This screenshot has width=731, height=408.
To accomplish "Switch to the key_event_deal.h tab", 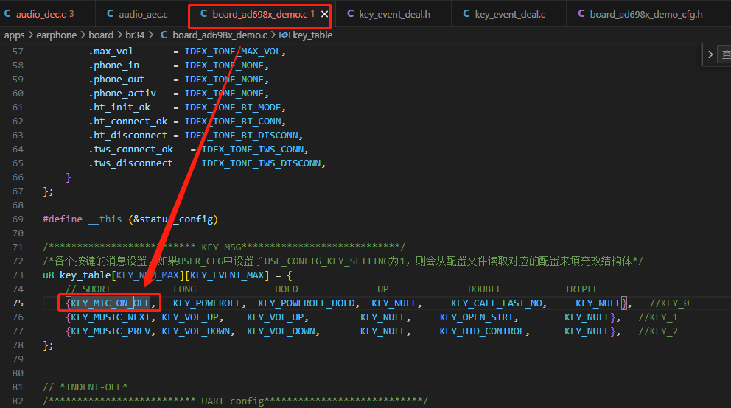I will [x=394, y=15].
